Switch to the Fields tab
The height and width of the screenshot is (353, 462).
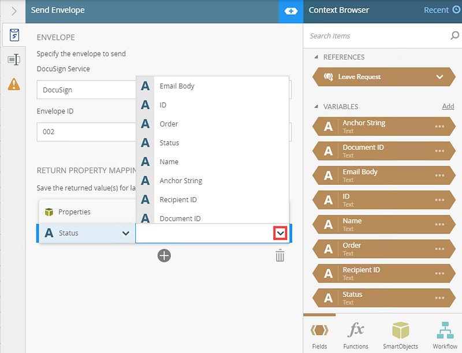pos(319,335)
